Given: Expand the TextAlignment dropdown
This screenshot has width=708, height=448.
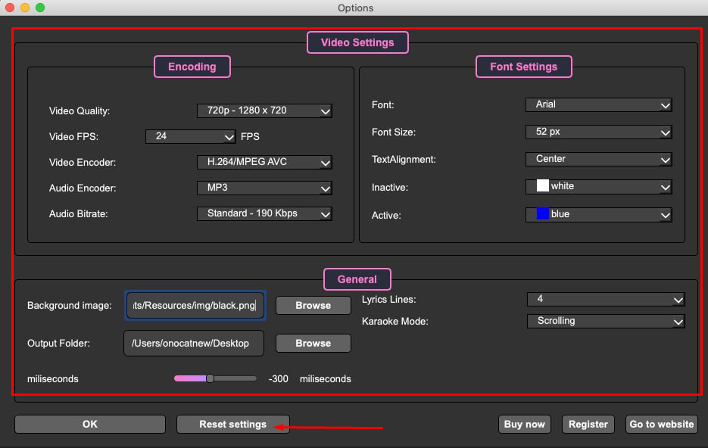Looking at the screenshot, I should (x=598, y=159).
